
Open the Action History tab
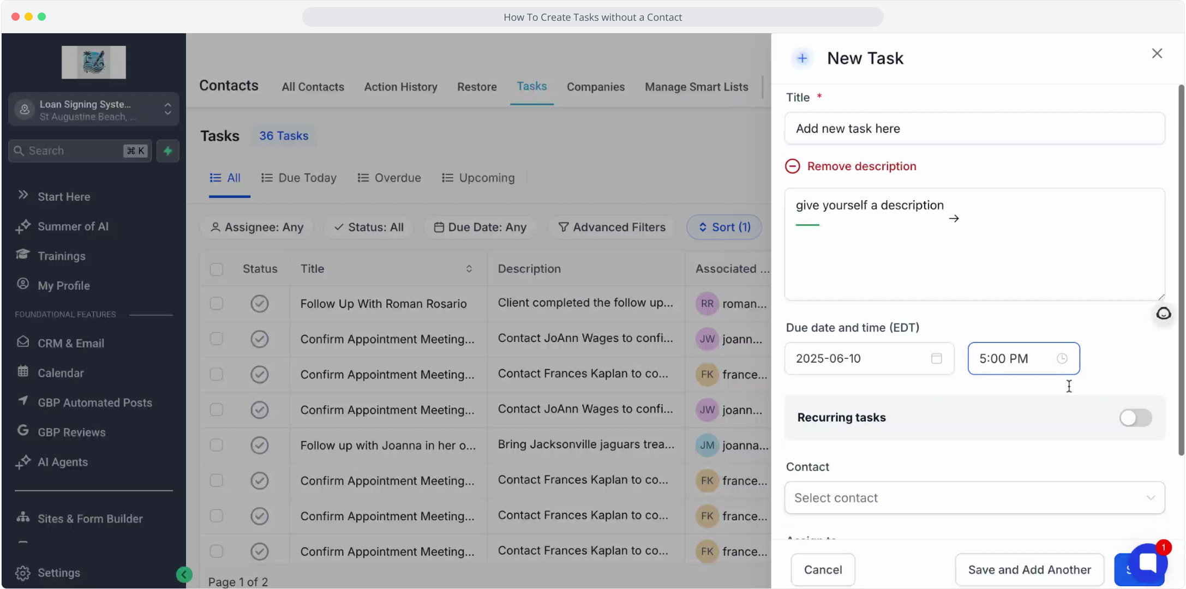(401, 87)
